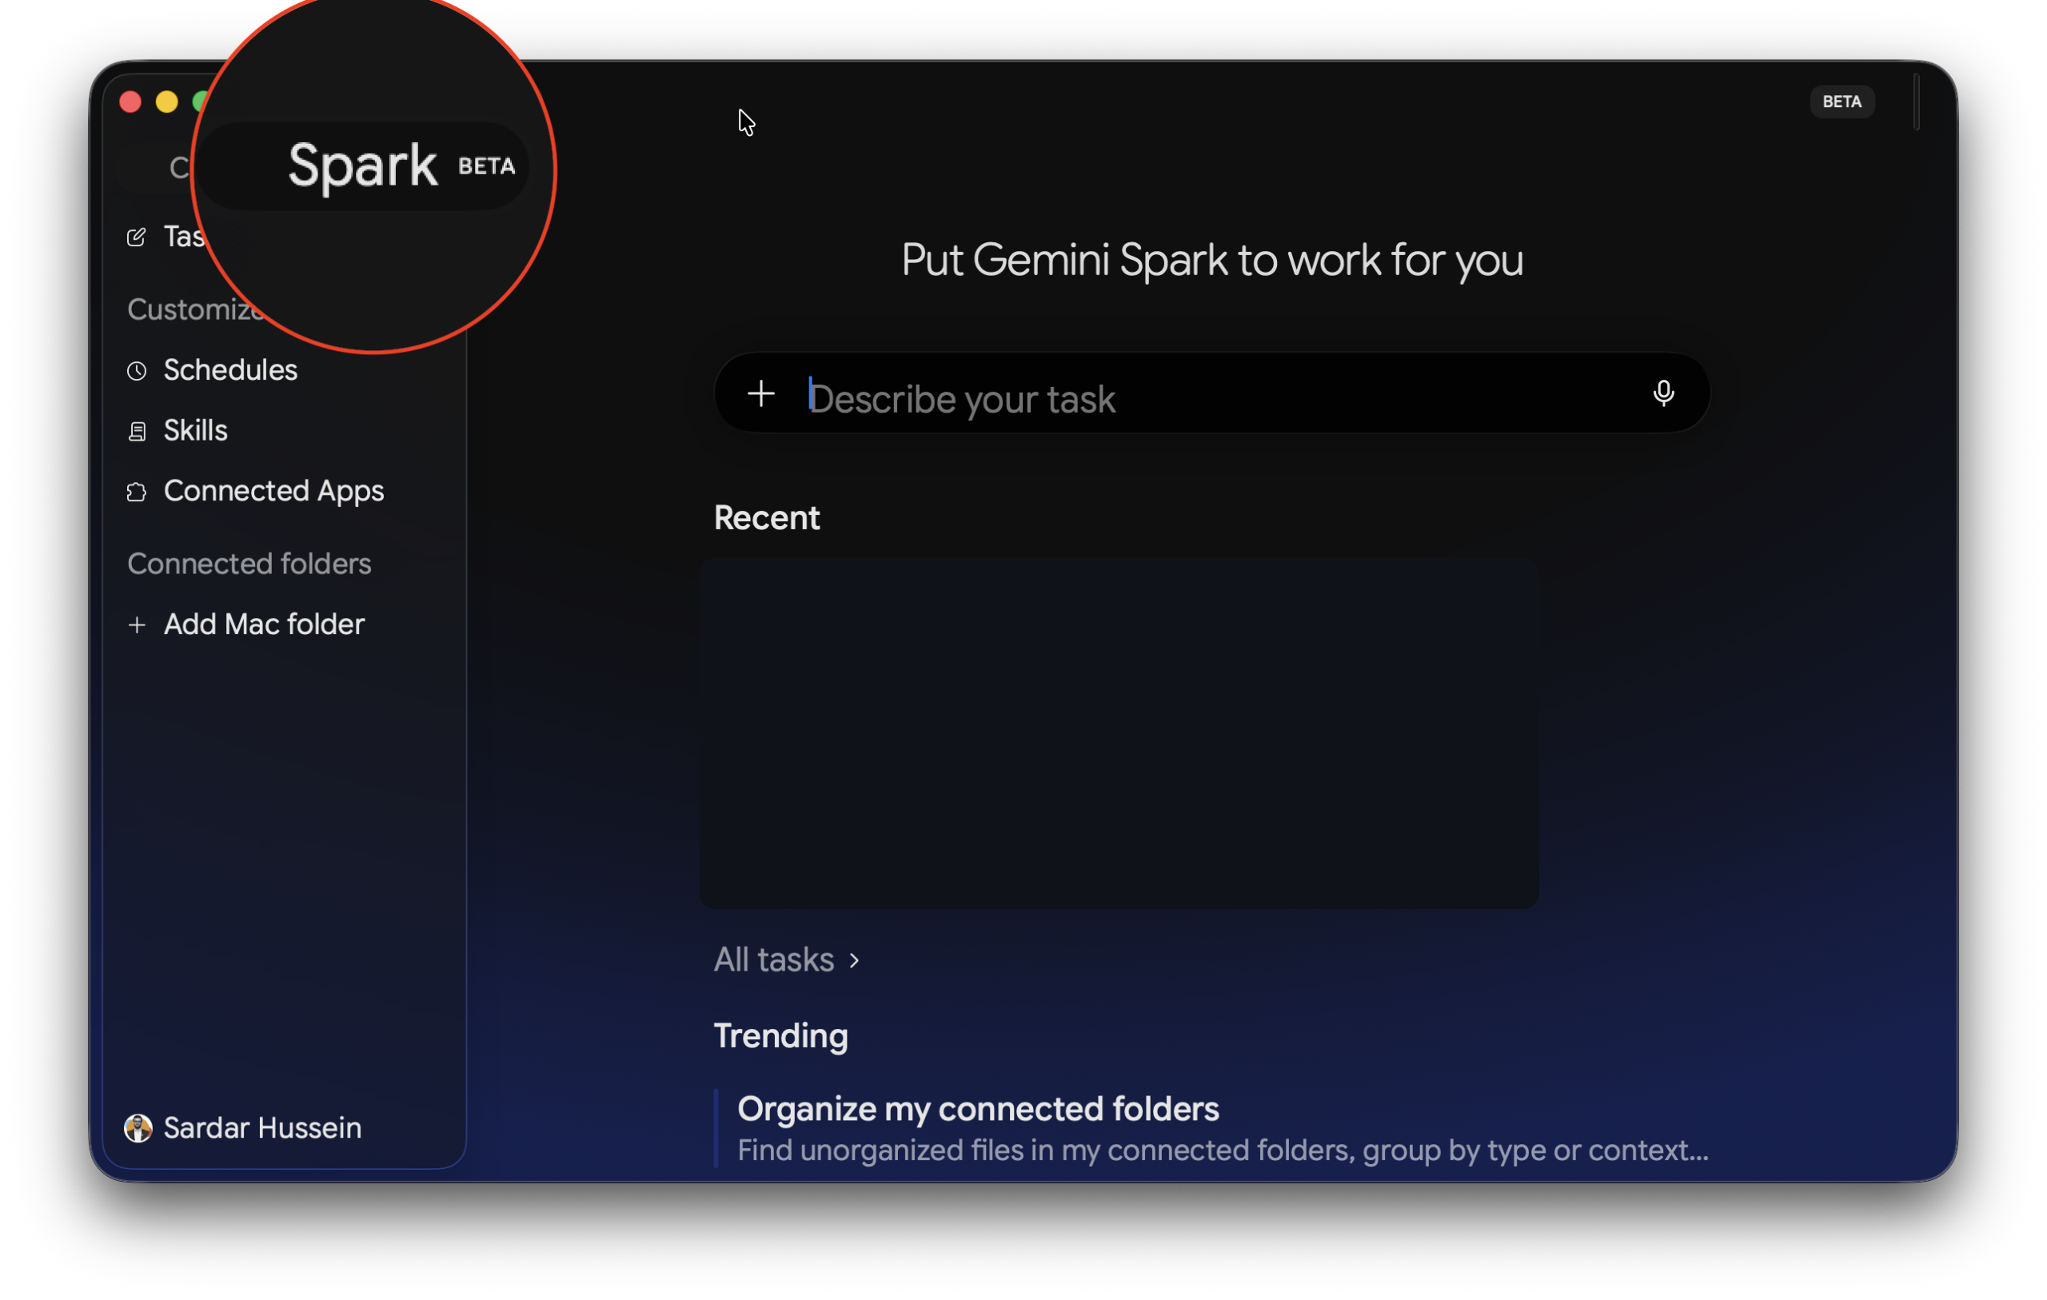Click the vertical scrollbar at the window's right edge
The width and height of the screenshot is (2047, 1300).
1916,102
